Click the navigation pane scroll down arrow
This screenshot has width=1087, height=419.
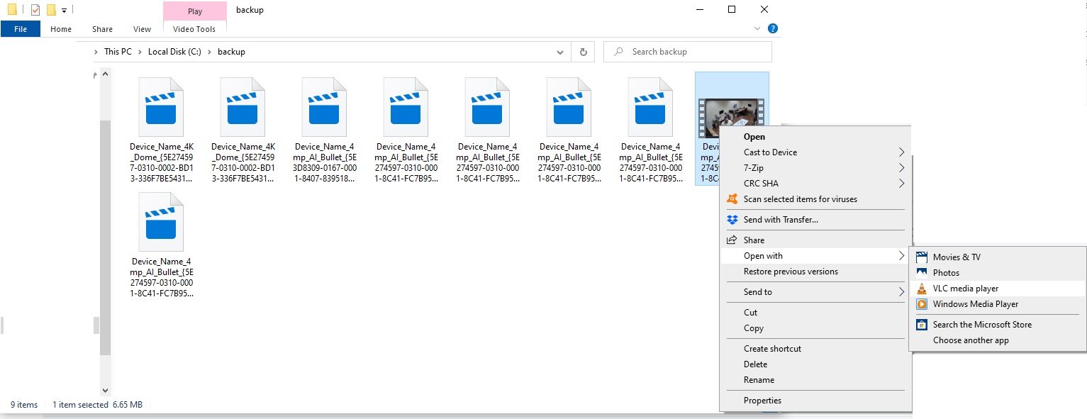(106, 391)
